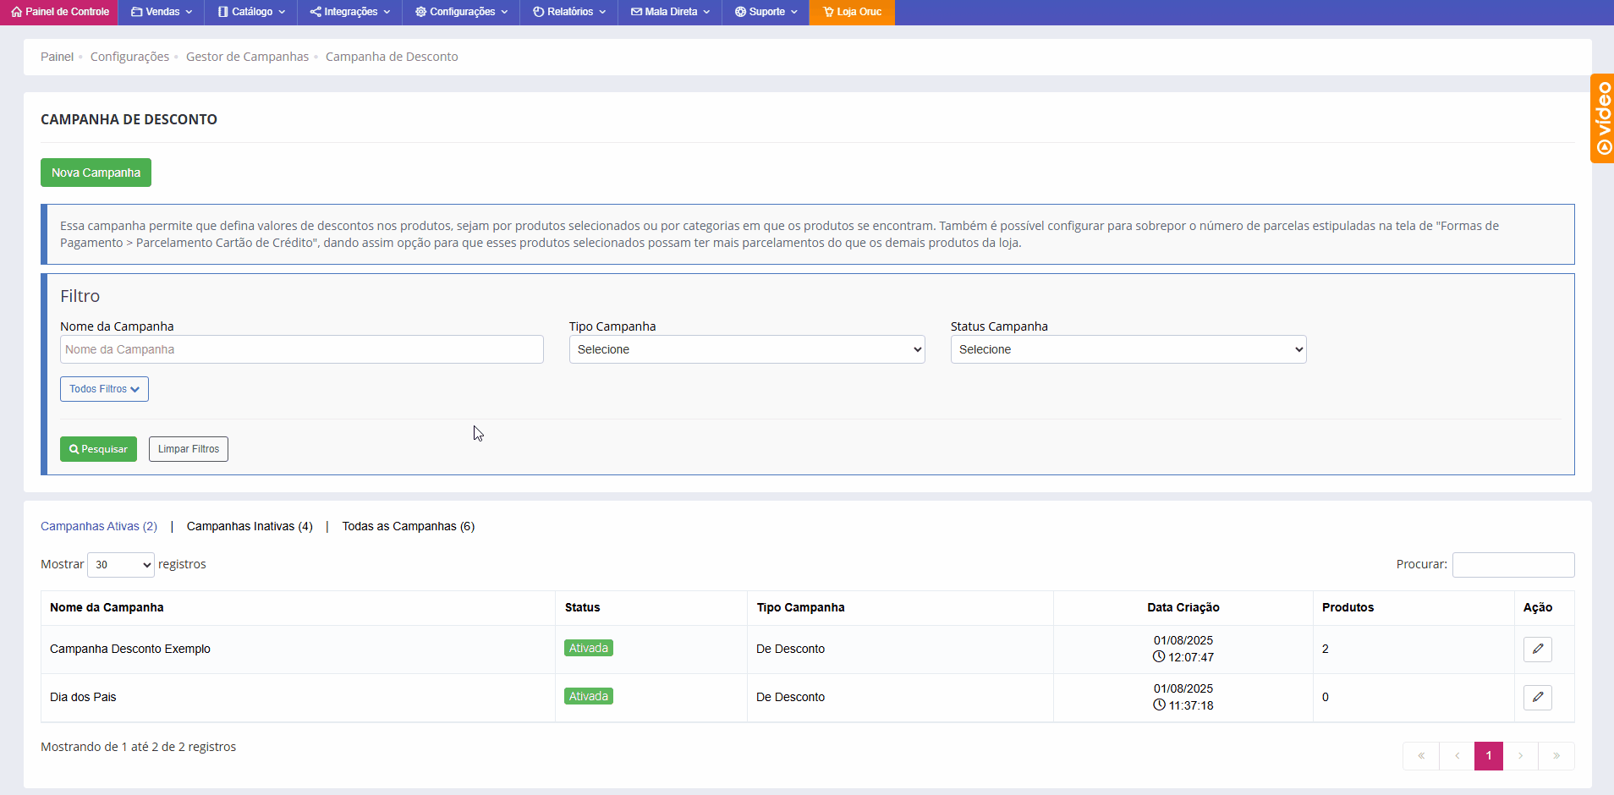Click previous page arrow in pagination

pos(1457,755)
